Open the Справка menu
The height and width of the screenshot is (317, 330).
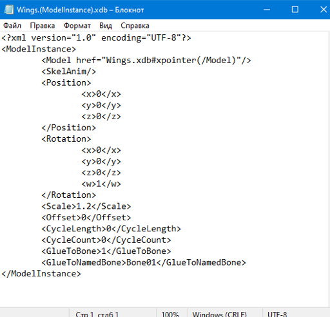(x=135, y=26)
